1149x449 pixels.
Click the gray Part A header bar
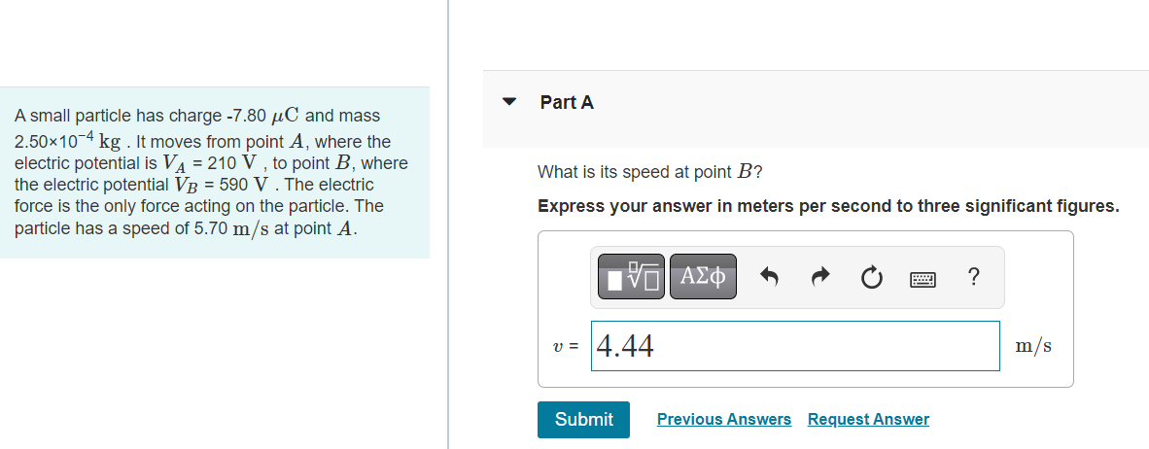[x=816, y=109]
